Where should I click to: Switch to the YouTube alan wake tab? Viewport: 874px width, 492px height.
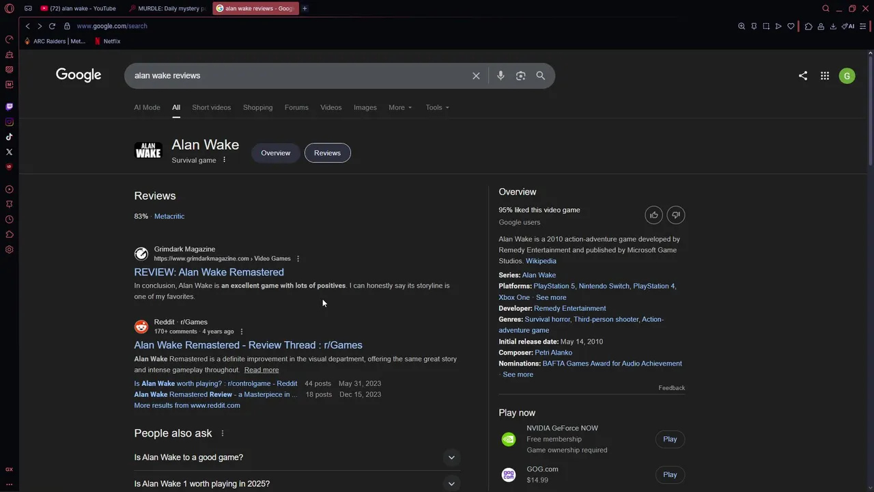(78, 9)
